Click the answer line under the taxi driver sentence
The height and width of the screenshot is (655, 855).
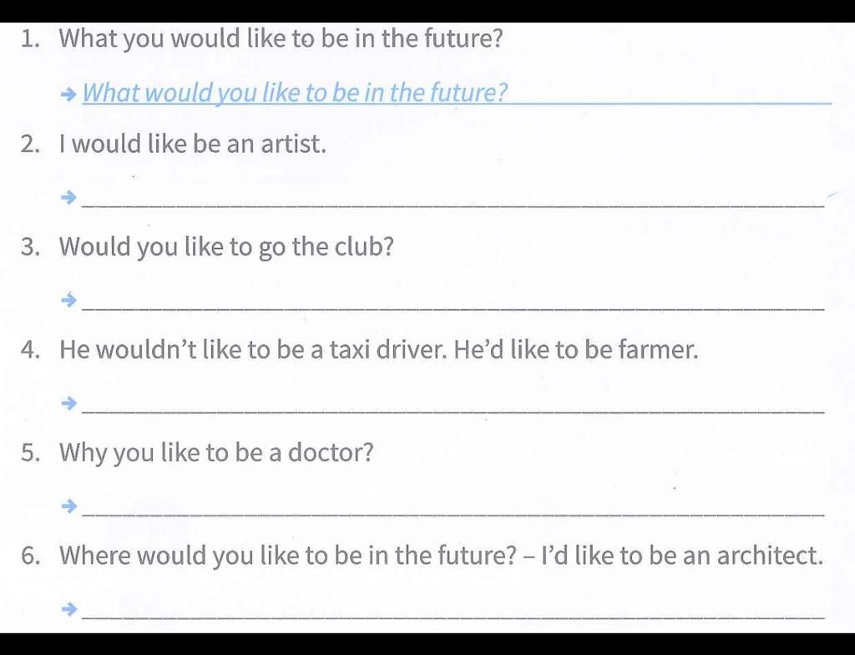click(x=453, y=412)
